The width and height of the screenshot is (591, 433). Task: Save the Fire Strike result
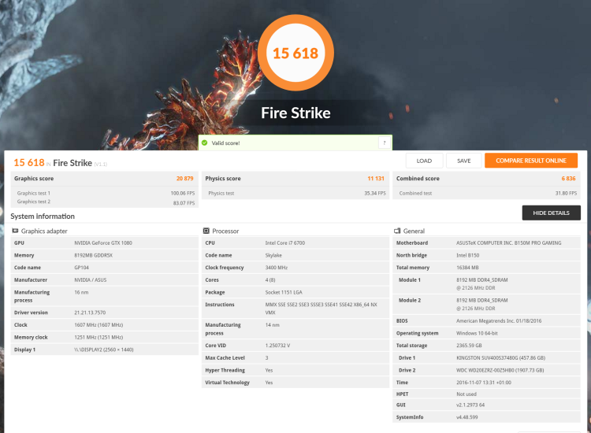point(463,161)
